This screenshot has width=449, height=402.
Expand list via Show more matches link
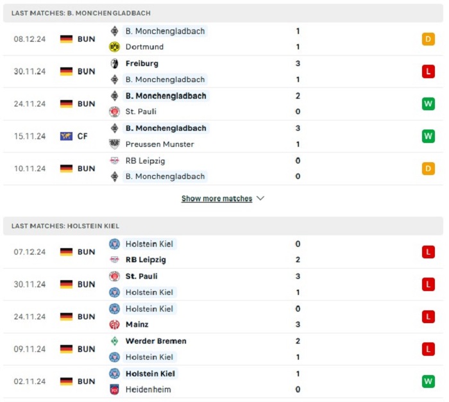click(217, 198)
